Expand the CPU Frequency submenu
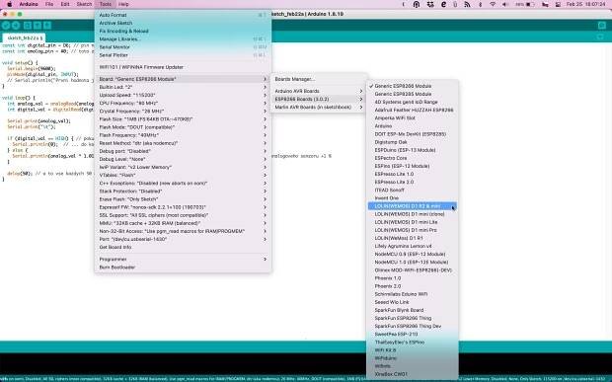 point(183,103)
